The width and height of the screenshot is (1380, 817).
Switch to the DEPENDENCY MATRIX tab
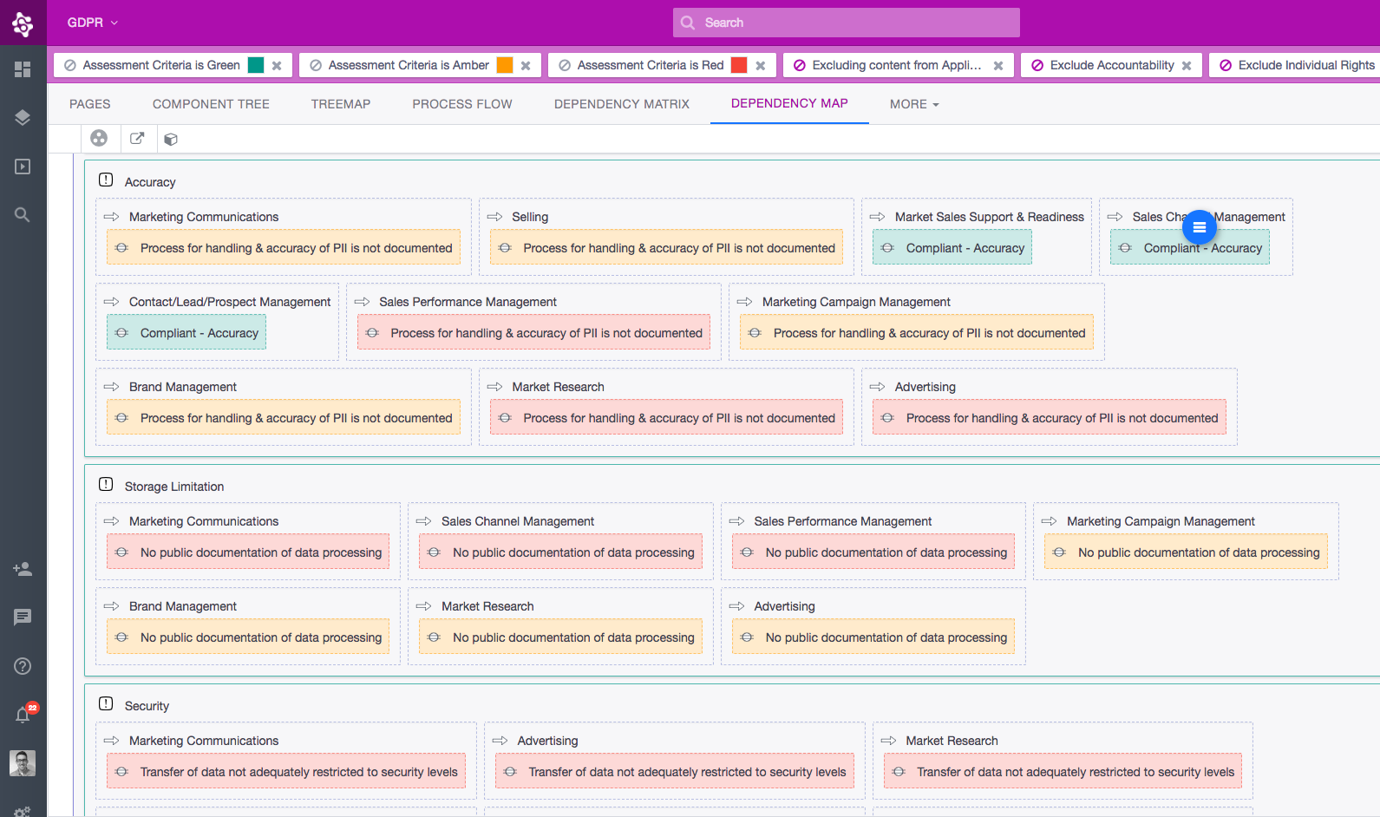[x=622, y=104]
